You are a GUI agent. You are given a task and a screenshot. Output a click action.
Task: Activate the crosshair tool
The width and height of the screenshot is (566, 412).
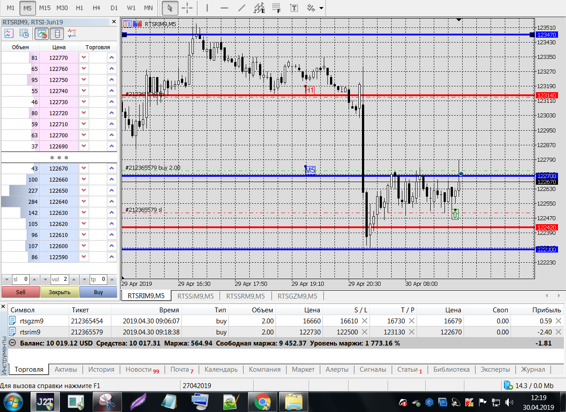pyautogui.click(x=187, y=8)
